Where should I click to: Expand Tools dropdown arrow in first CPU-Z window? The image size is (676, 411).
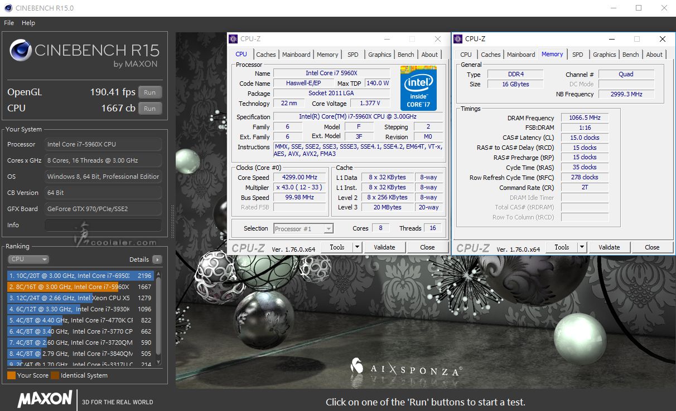pos(357,247)
